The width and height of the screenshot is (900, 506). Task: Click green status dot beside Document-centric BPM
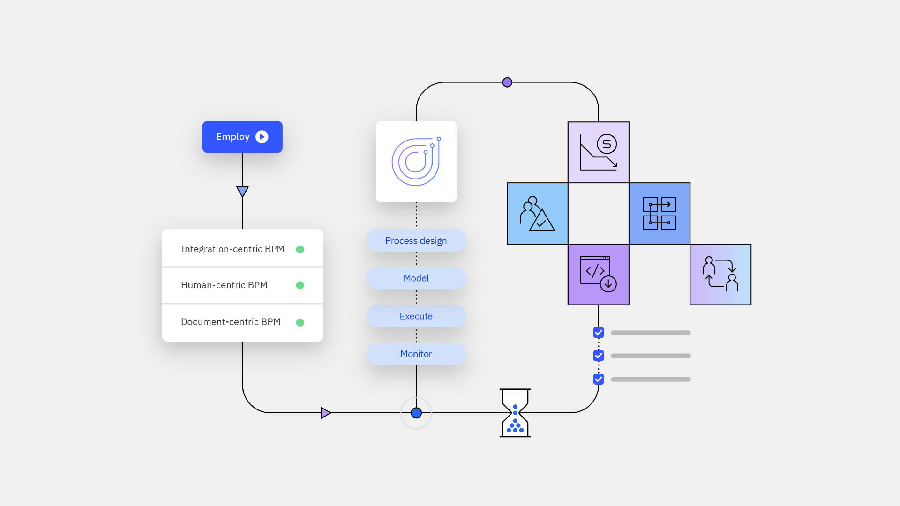coord(300,322)
